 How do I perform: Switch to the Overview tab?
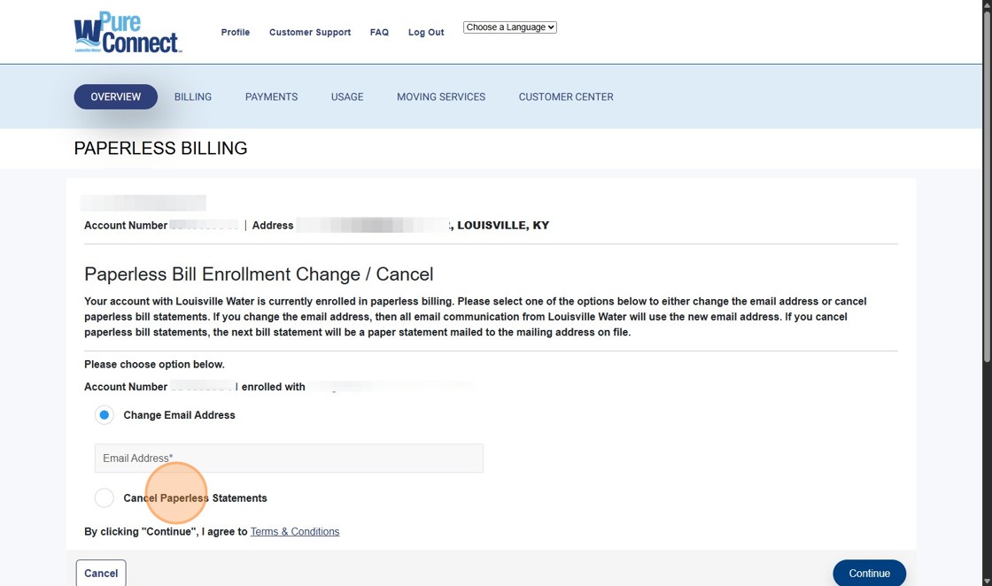click(x=115, y=96)
